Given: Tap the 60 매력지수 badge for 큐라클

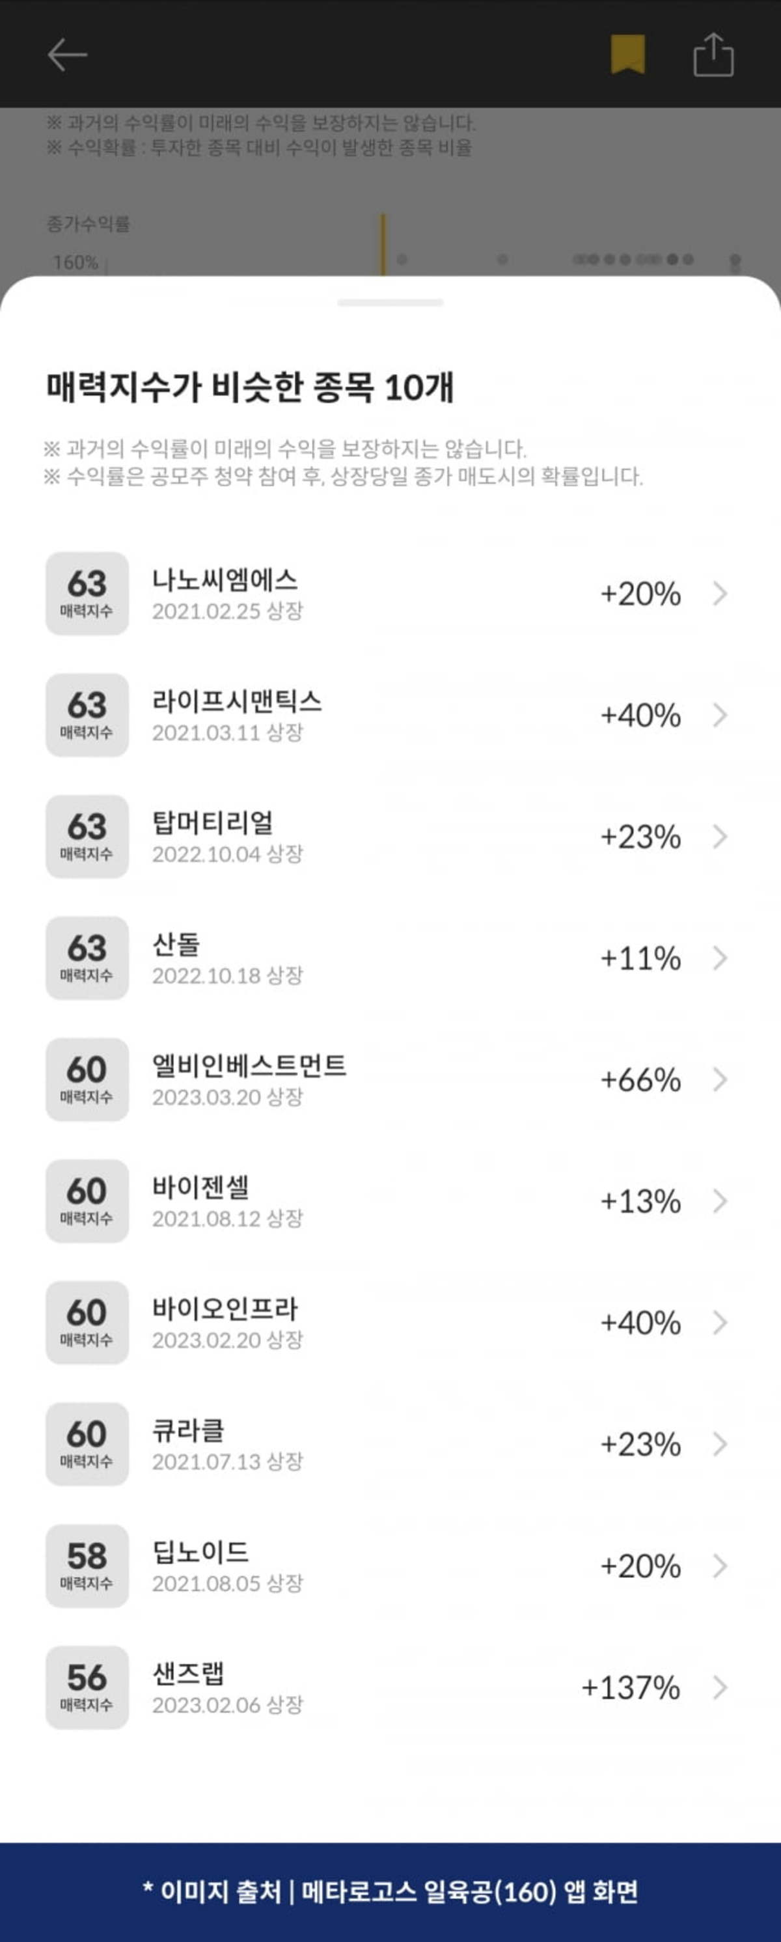Looking at the screenshot, I should 87,1444.
